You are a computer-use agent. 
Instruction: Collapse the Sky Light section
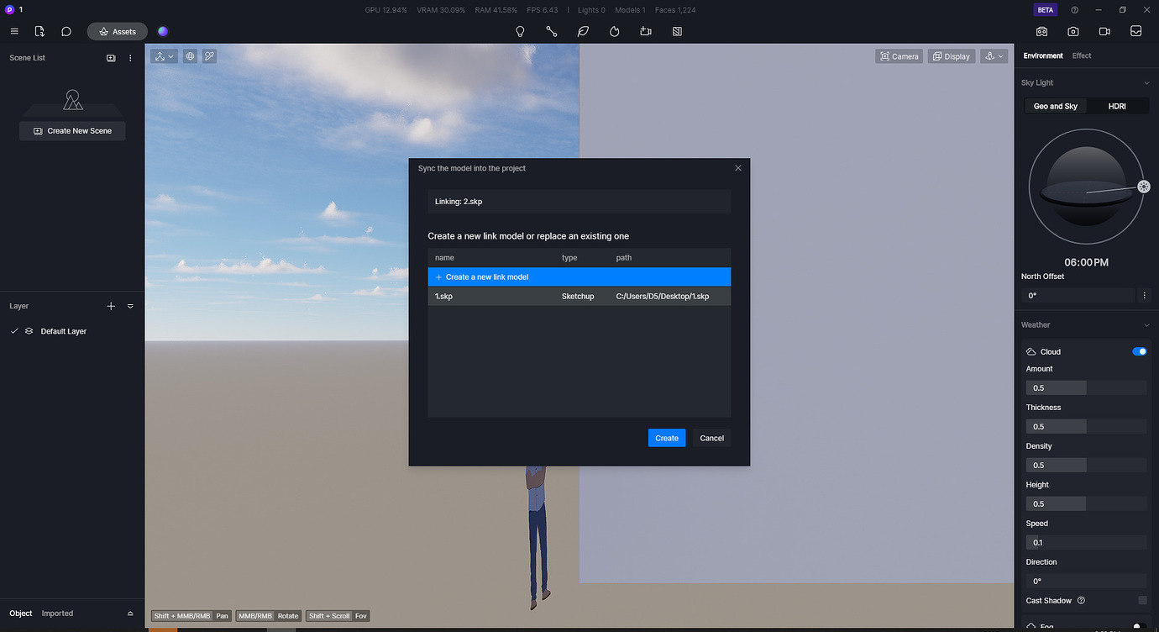[x=1146, y=82]
